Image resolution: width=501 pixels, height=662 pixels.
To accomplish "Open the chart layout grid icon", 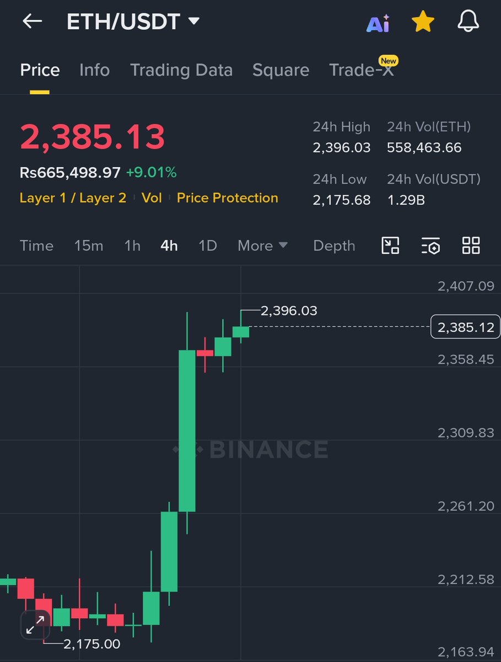I will tap(471, 245).
